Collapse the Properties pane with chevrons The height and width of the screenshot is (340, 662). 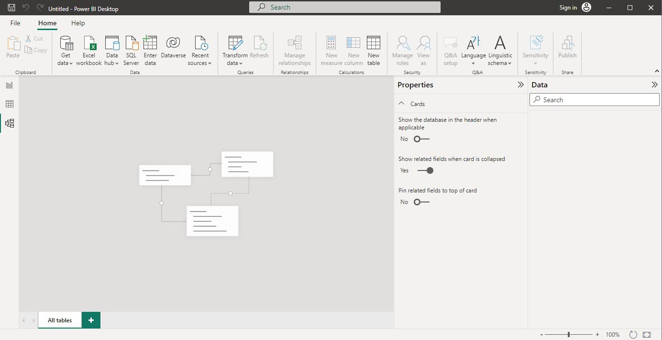(520, 85)
